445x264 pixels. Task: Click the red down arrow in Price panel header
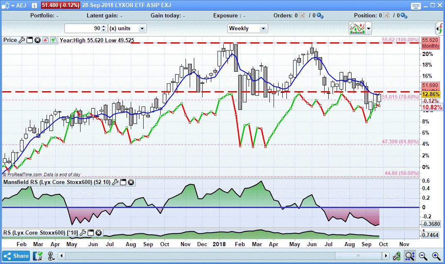tap(45, 40)
